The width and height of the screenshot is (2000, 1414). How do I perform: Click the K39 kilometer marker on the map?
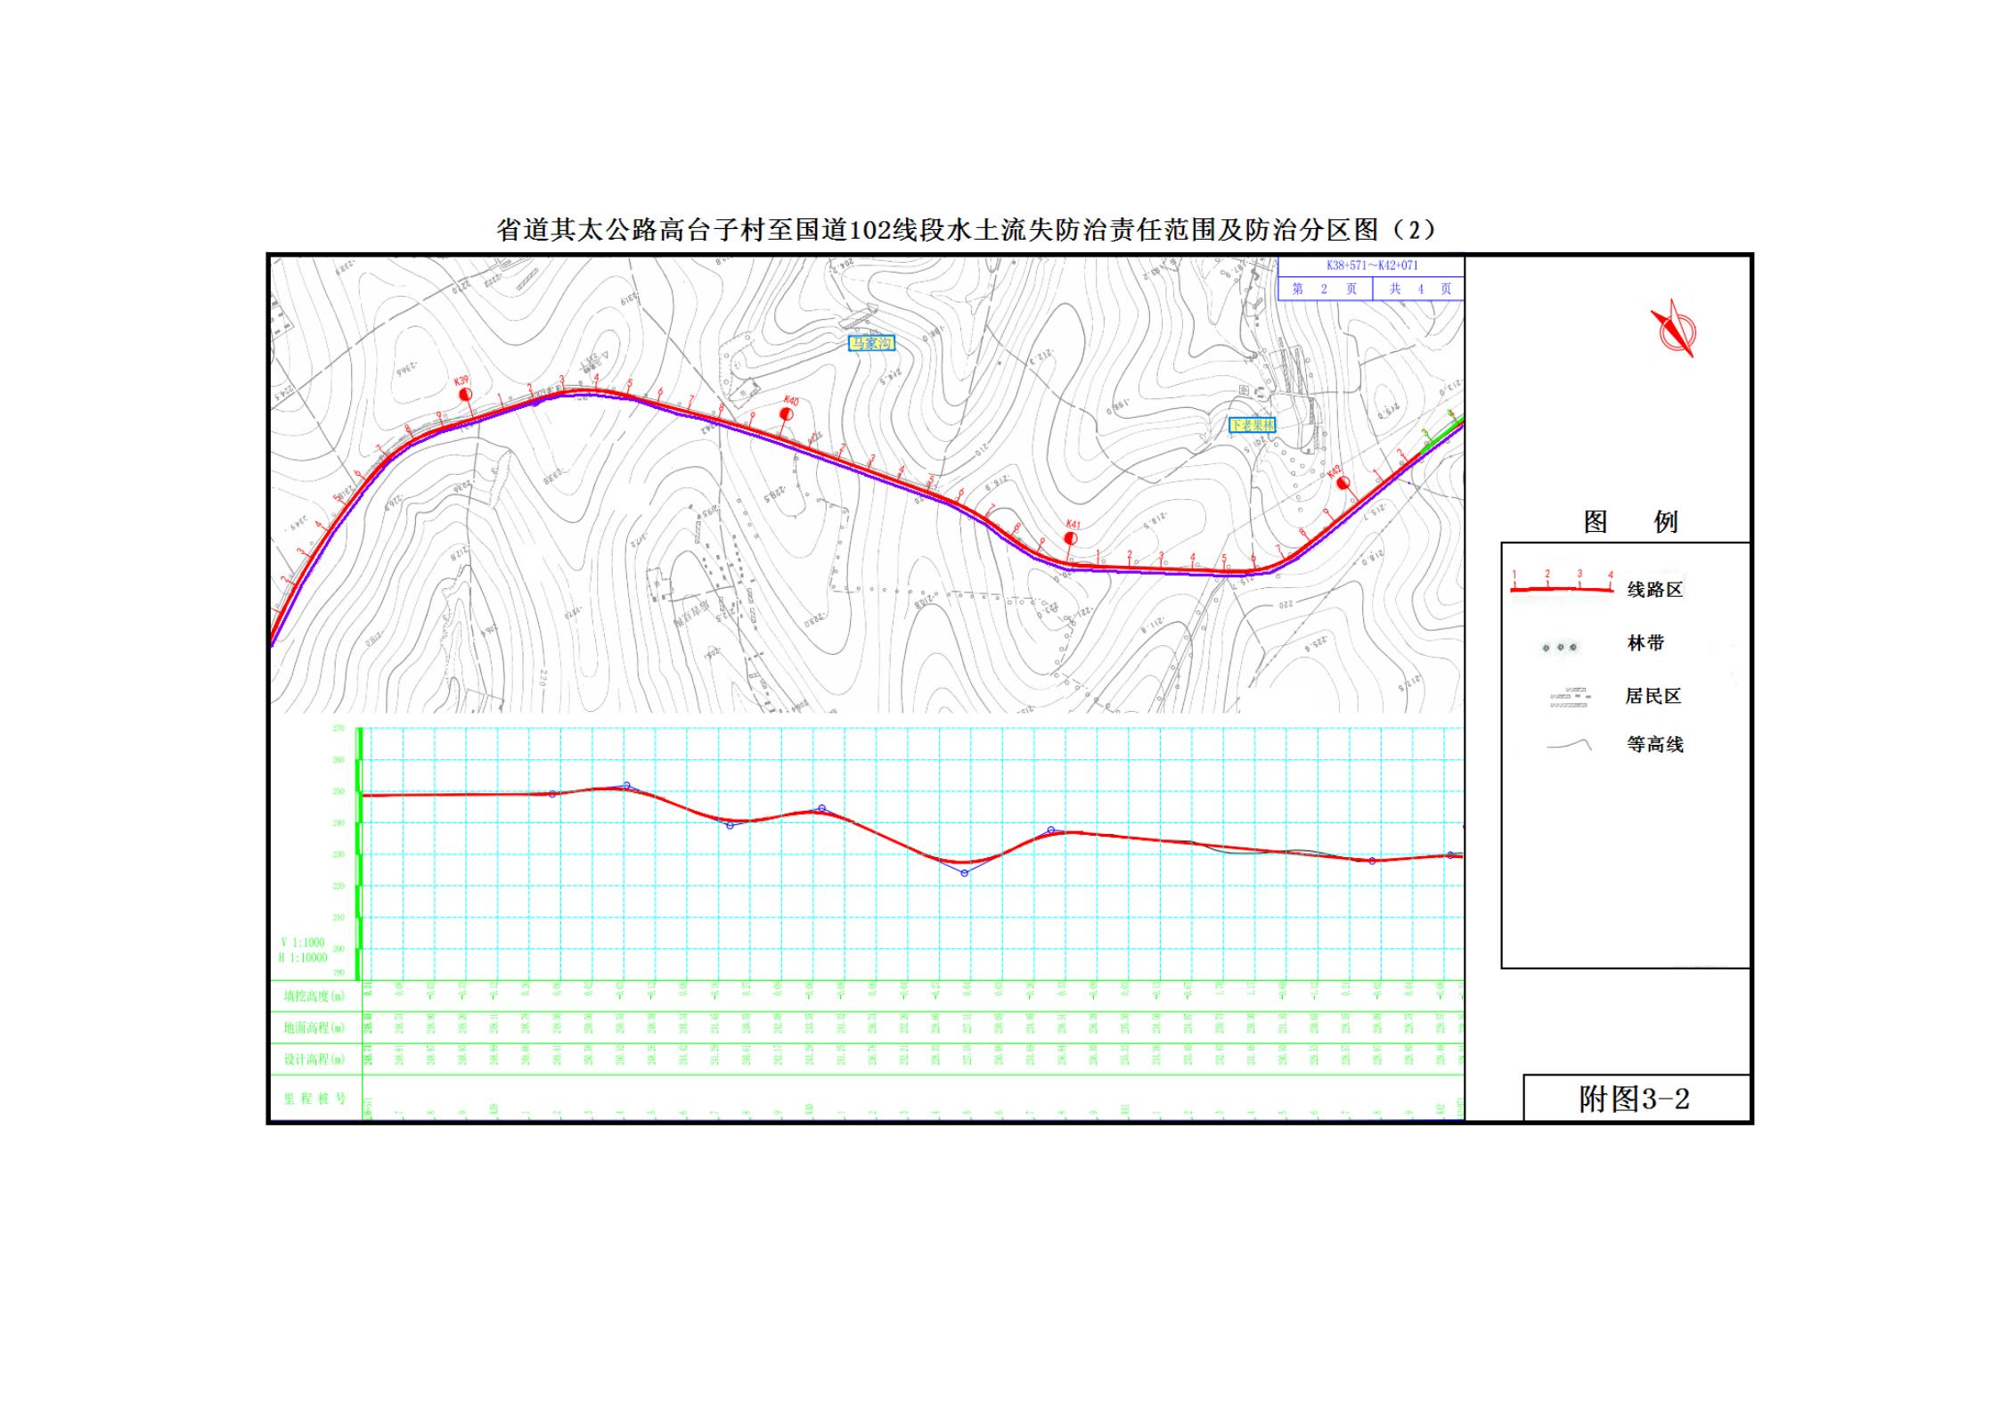tap(464, 393)
